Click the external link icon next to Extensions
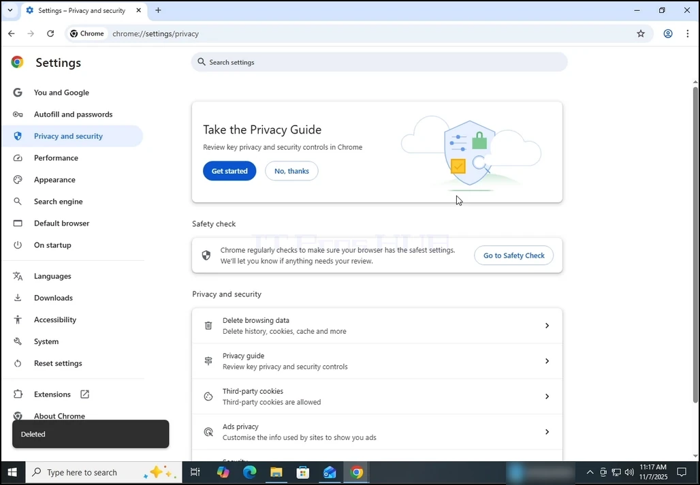Screen dimensions: 700x485 point(85,394)
